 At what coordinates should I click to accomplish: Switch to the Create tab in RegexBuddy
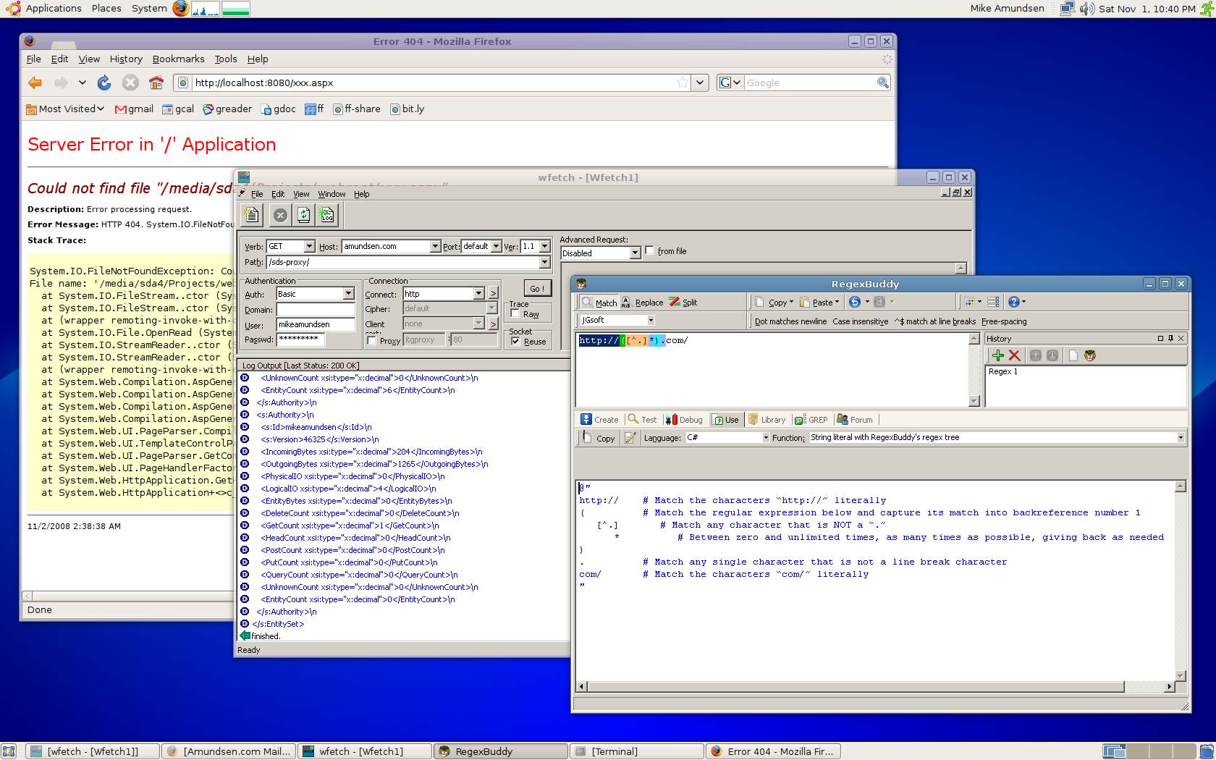(x=599, y=420)
